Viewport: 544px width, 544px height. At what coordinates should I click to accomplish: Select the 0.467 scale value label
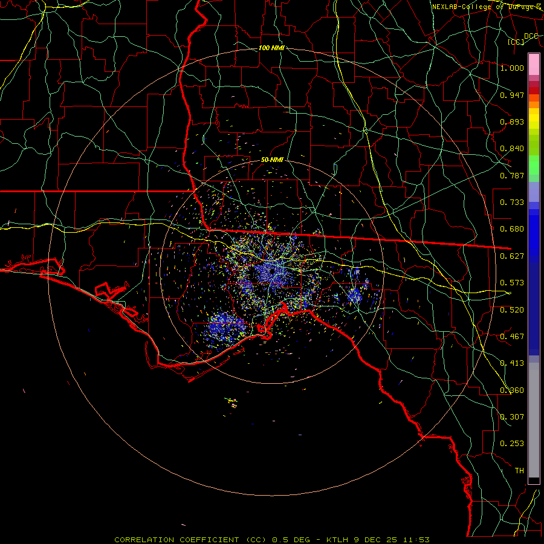[x=512, y=337]
